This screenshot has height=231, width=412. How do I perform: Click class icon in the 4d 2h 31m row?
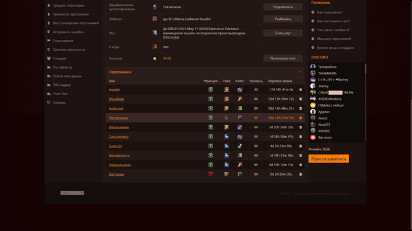(x=239, y=146)
